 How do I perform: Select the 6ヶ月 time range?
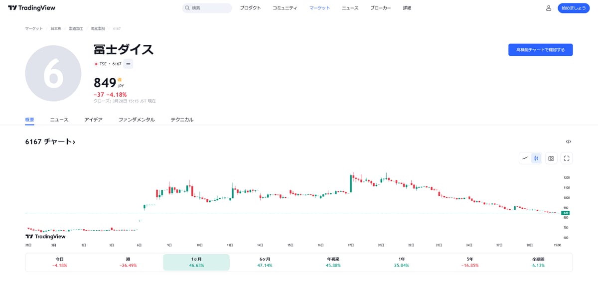pos(265,262)
